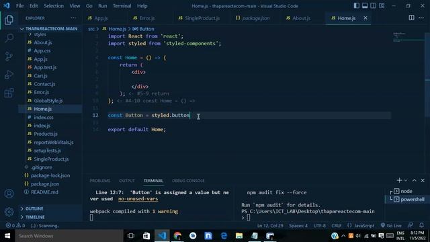Image resolution: width=430 pixels, height=242 pixels.
Task: Toggle the bottom panel layout
Action: (365, 5)
